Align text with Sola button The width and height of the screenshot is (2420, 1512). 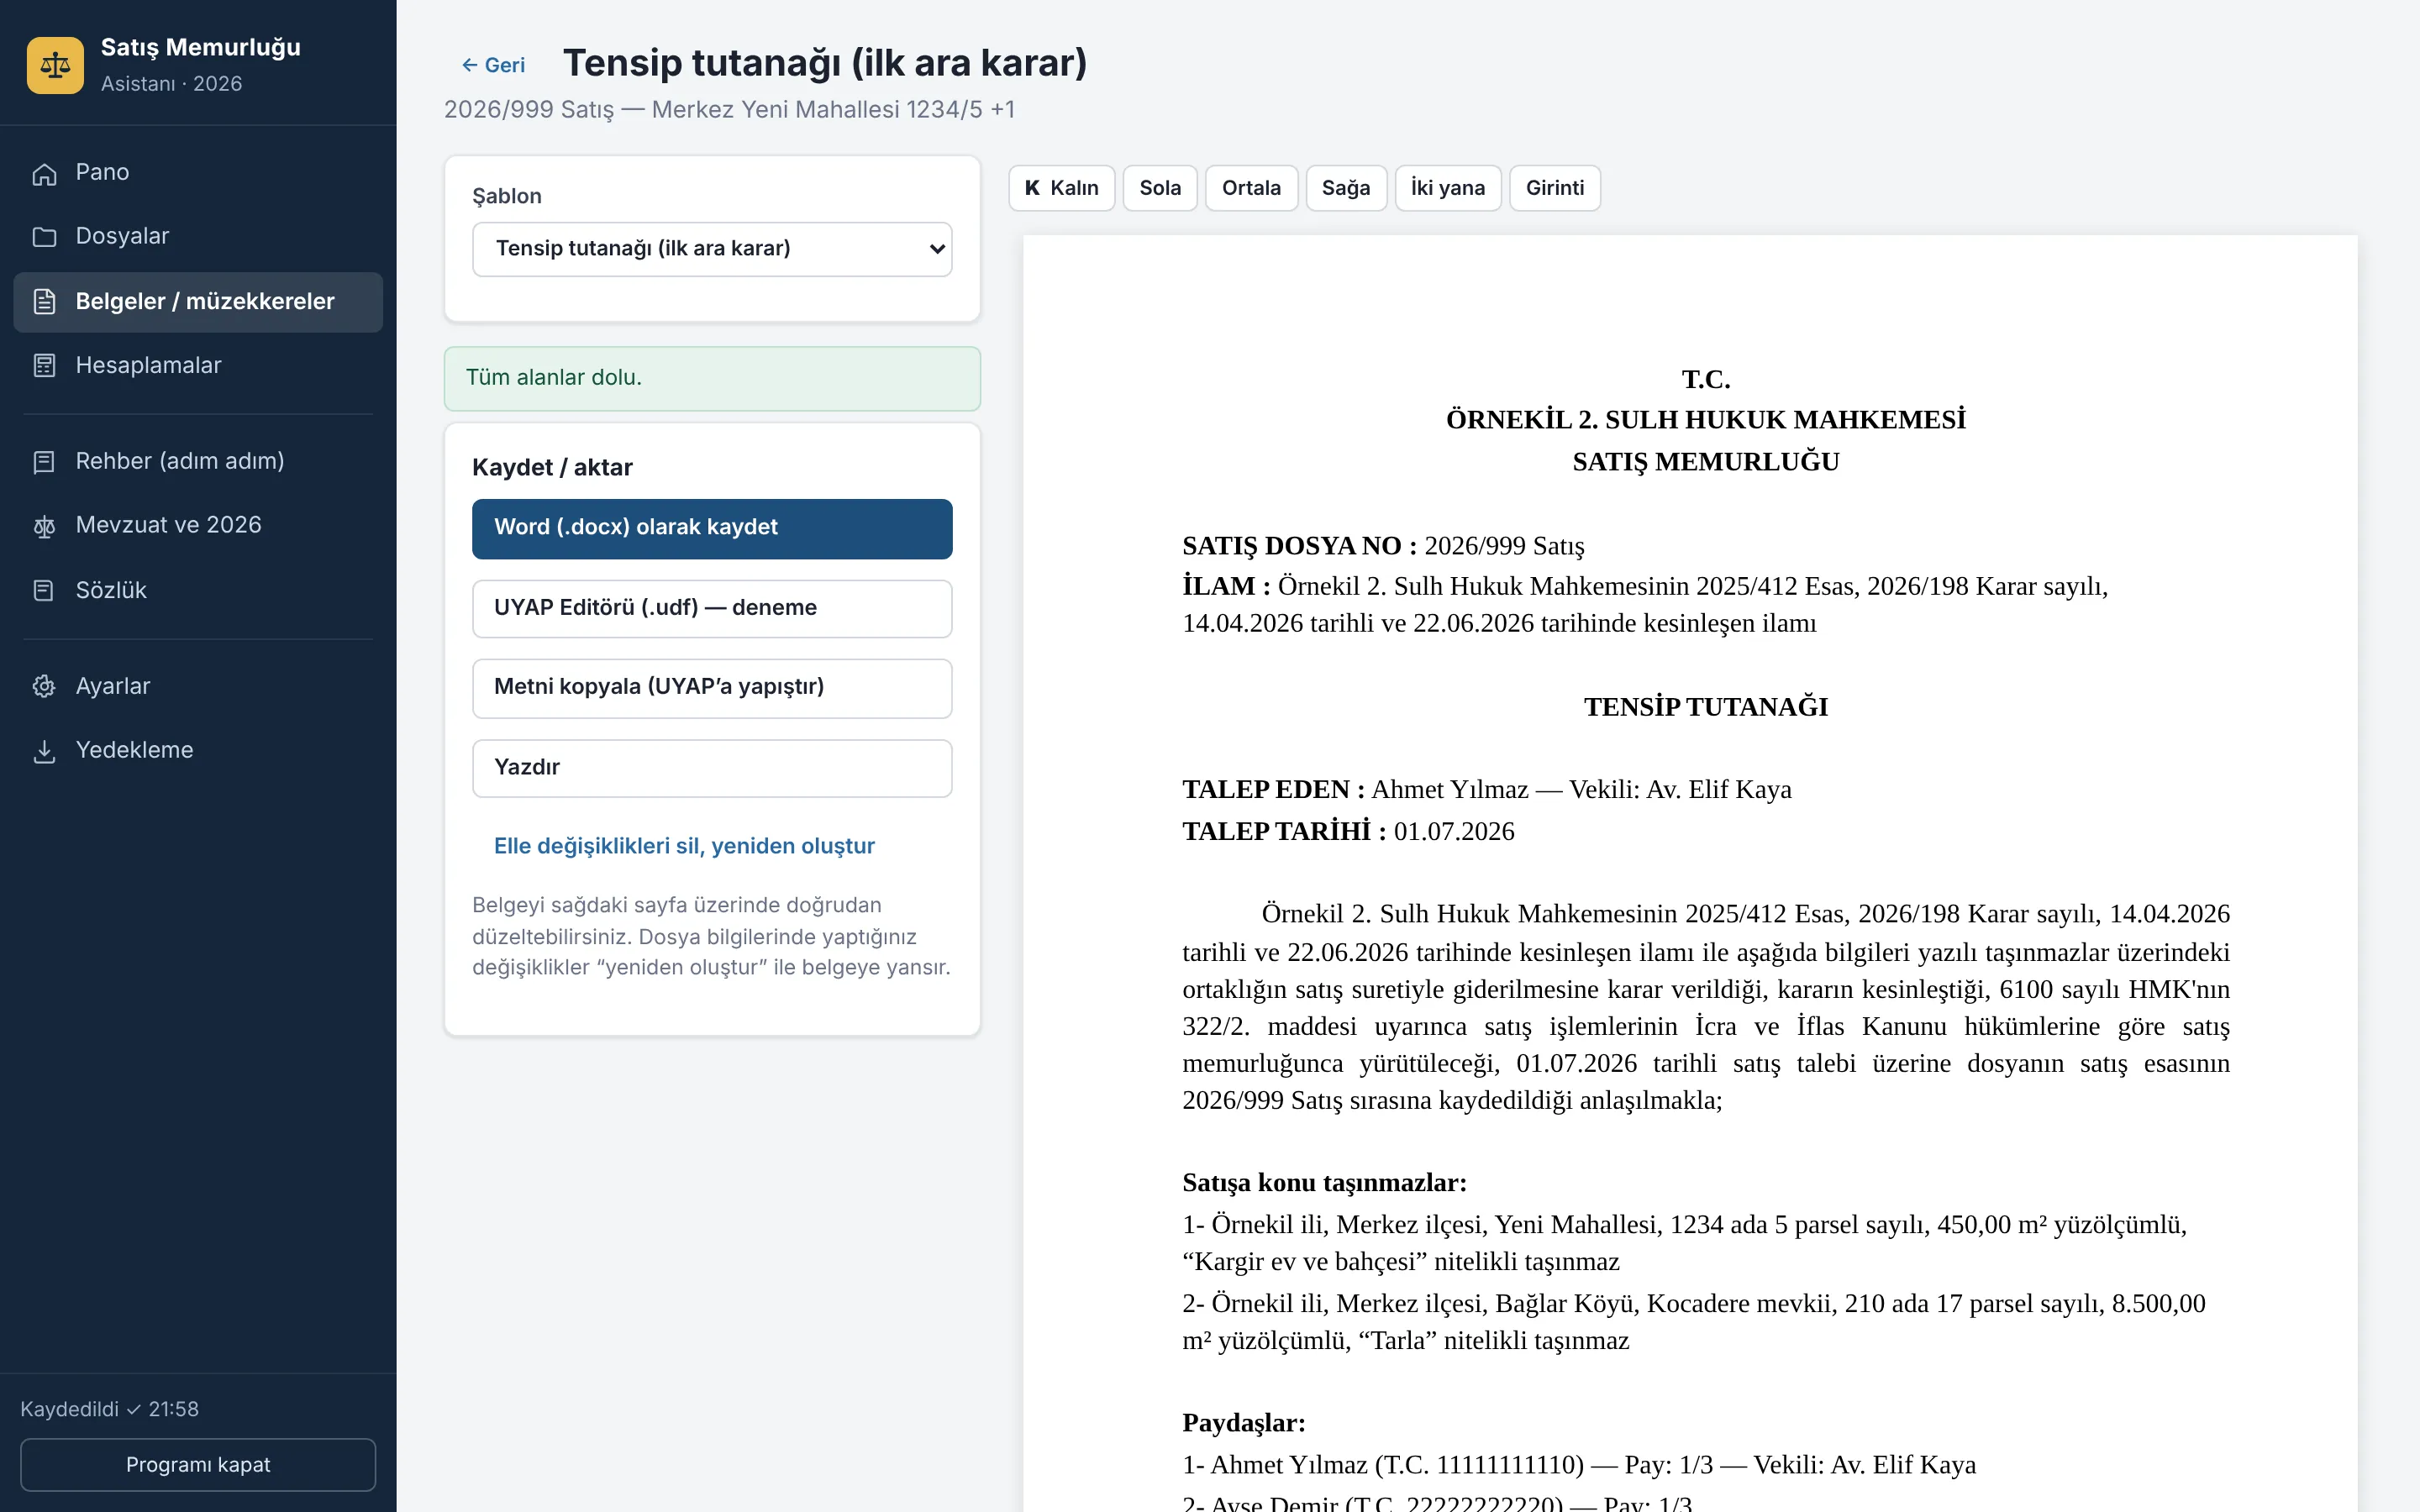pos(1160,188)
